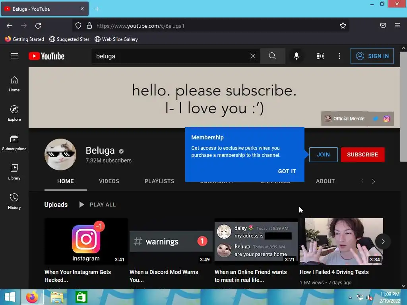Reload the current page
Viewport: 407px width, 305px height.
[x=38, y=26]
